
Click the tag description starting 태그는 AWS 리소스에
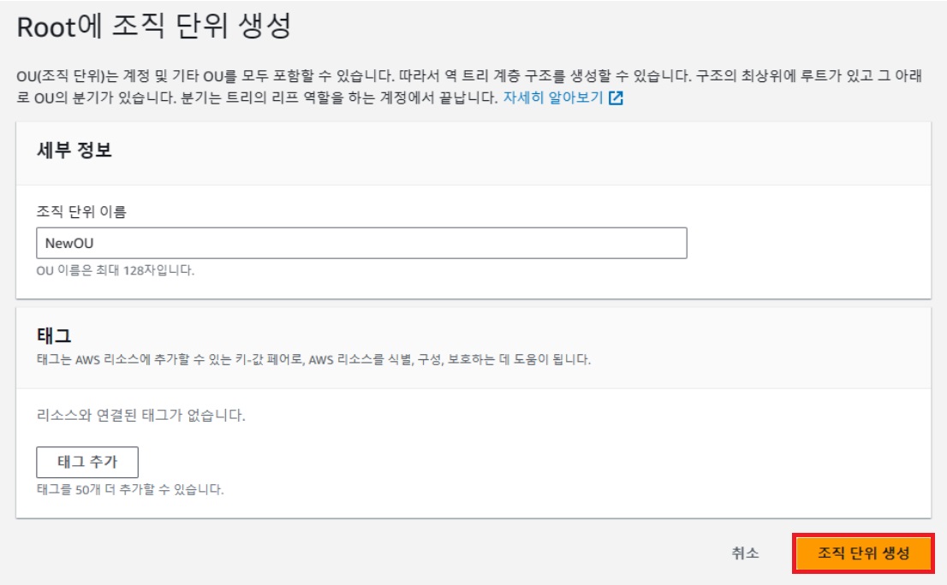pyautogui.click(x=313, y=359)
